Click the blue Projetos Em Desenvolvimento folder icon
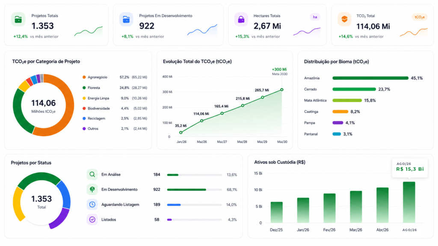This screenshot has width=438, height=246. [126, 20]
